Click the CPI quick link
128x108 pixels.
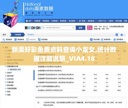point(100,27)
